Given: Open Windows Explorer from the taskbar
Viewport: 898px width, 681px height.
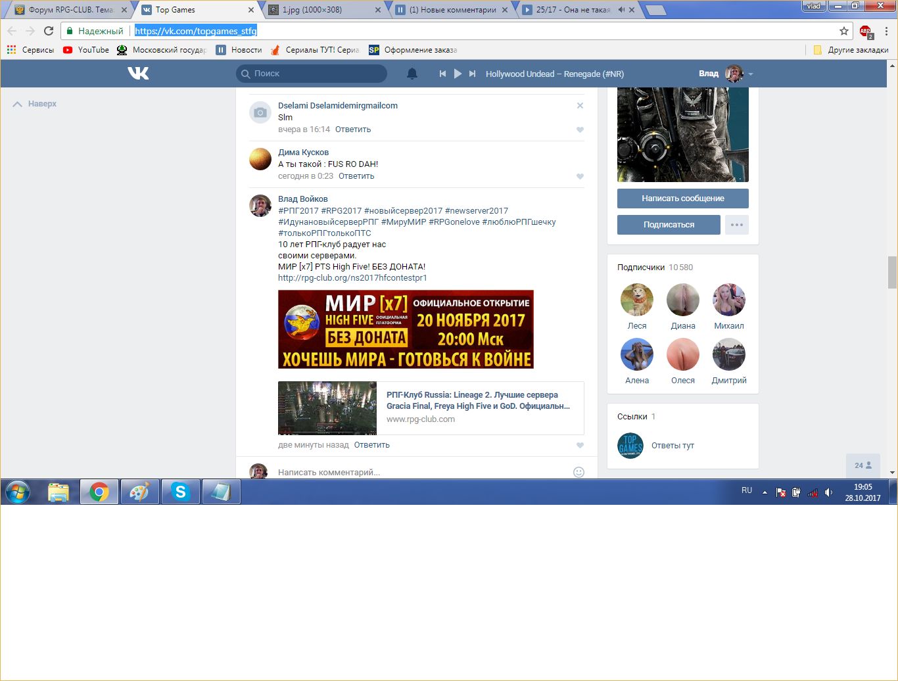Looking at the screenshot, I should 59,492.
